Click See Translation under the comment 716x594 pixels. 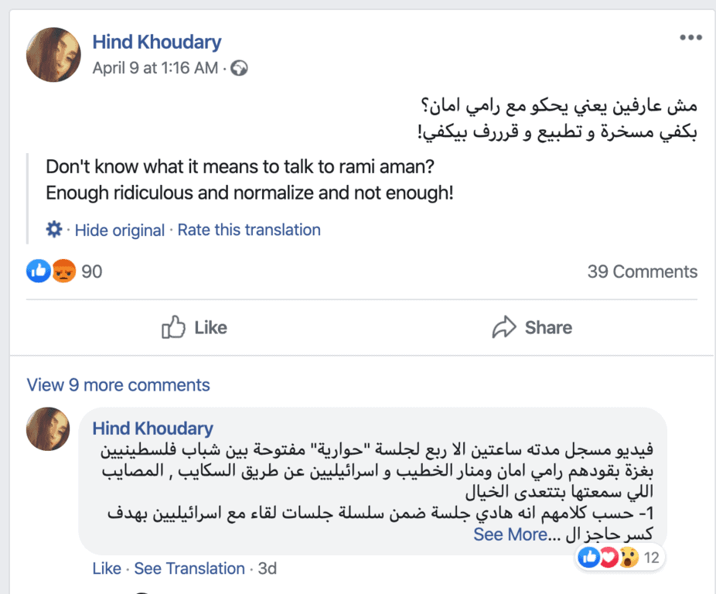(x=189, y=568)
